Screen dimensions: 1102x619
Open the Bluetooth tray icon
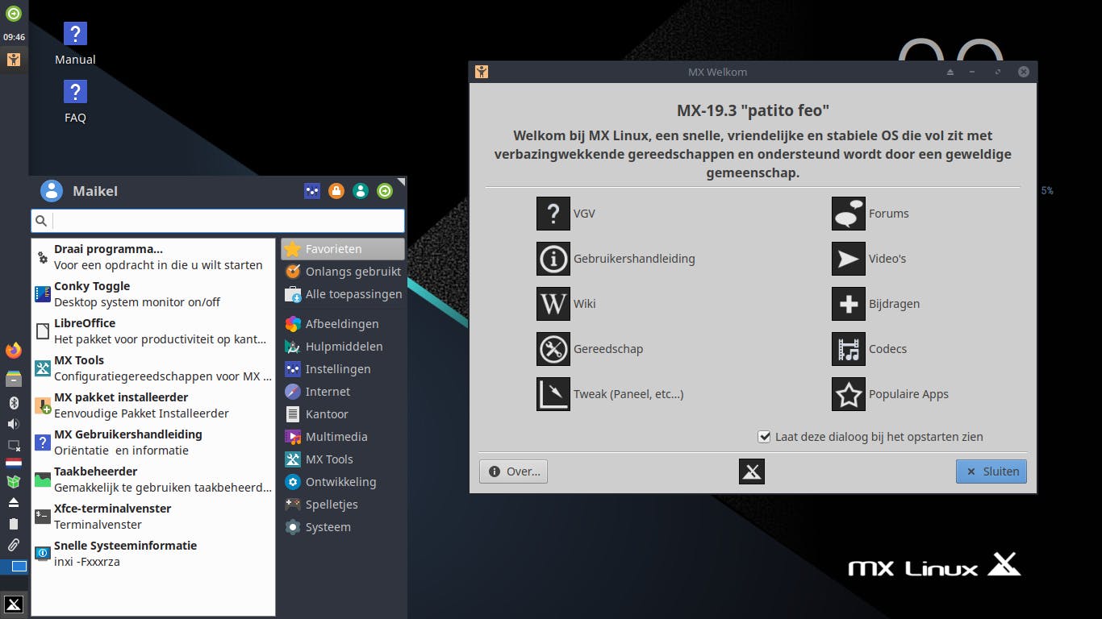point(14,403)
